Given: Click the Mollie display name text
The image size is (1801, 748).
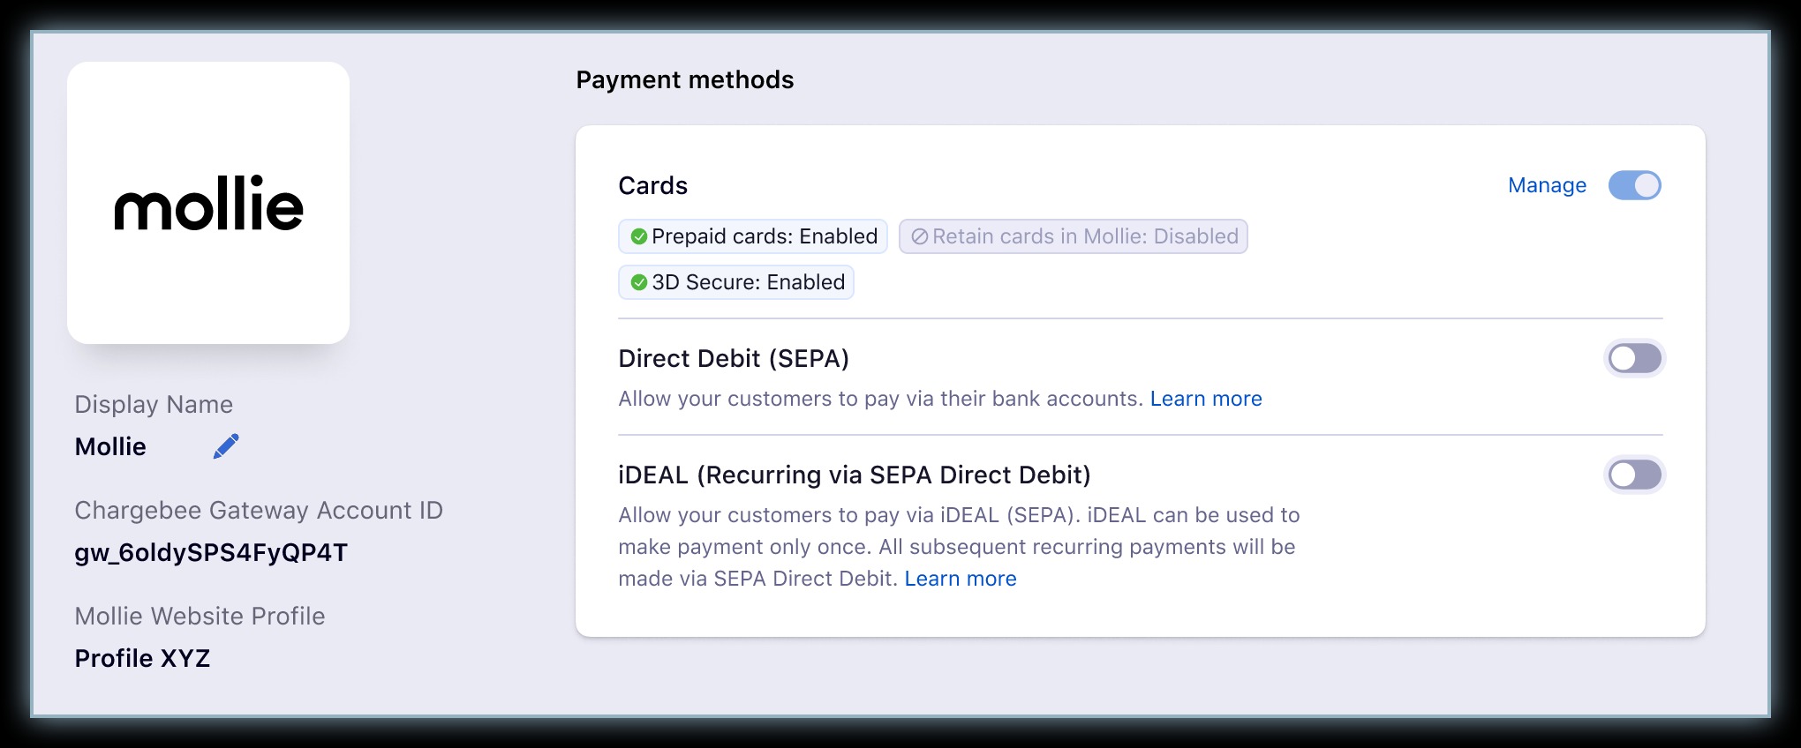Looking at the screenshot, I should pos(110,447).
